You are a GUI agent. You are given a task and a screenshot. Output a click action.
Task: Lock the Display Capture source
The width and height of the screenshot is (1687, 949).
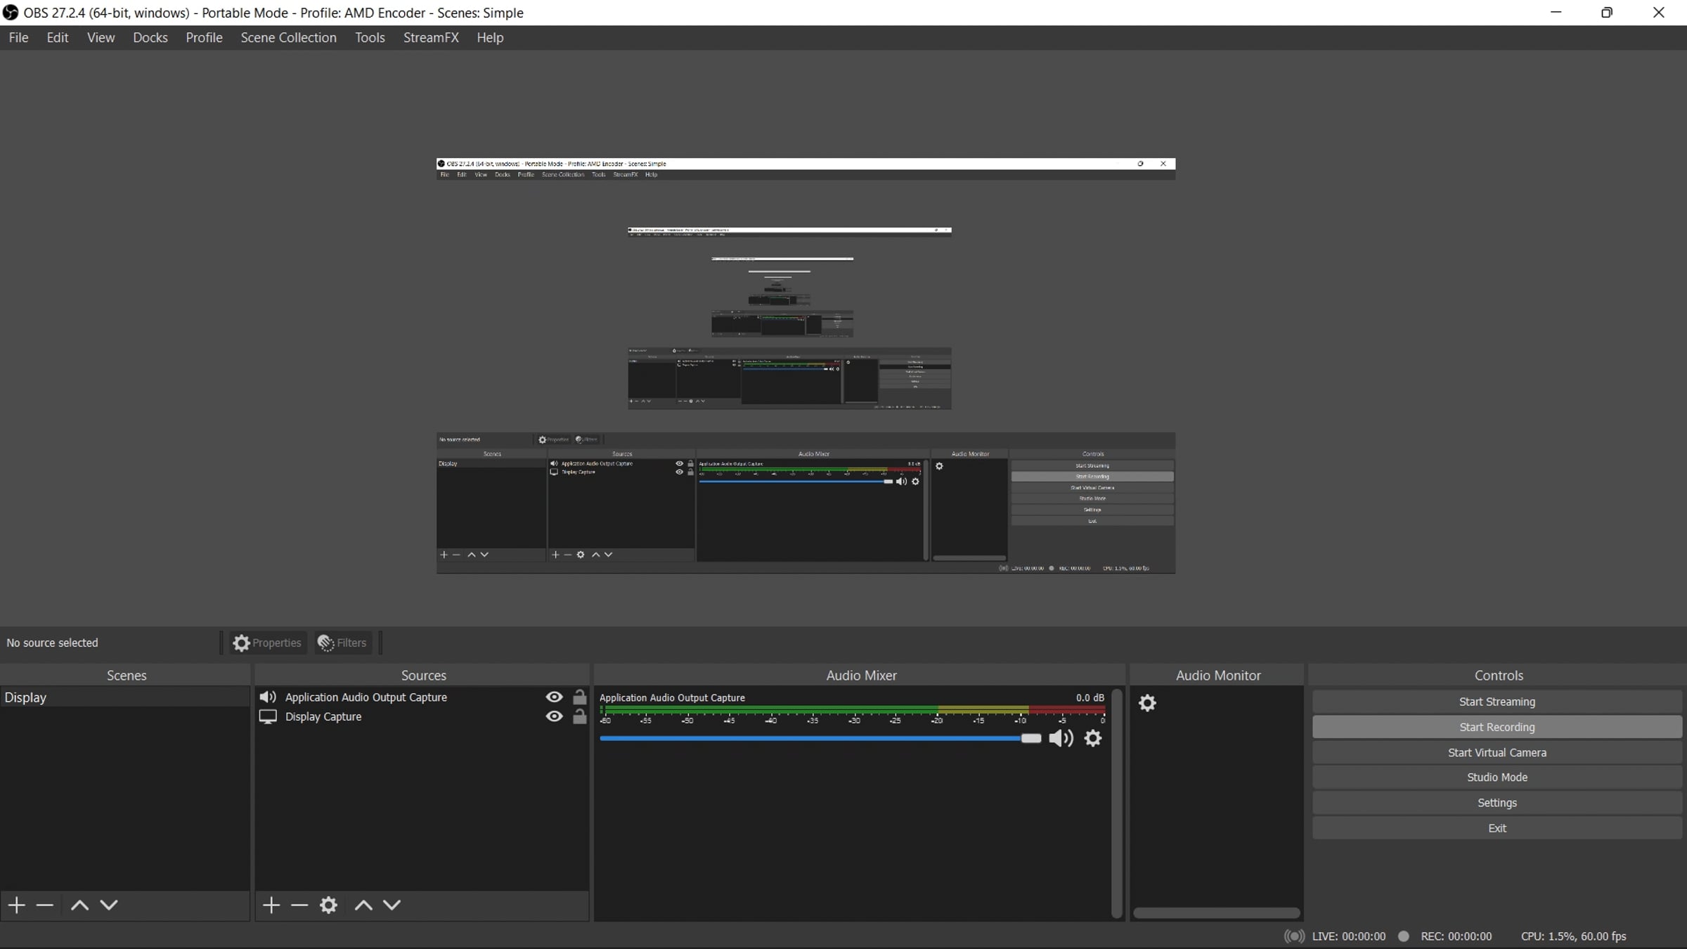[579, 716]
